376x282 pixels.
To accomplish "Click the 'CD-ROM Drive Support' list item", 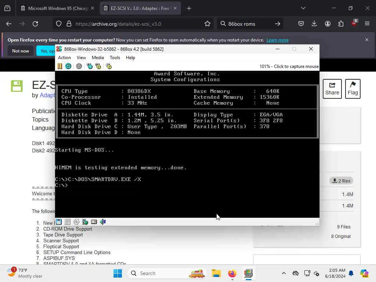I will coord(68,229).
